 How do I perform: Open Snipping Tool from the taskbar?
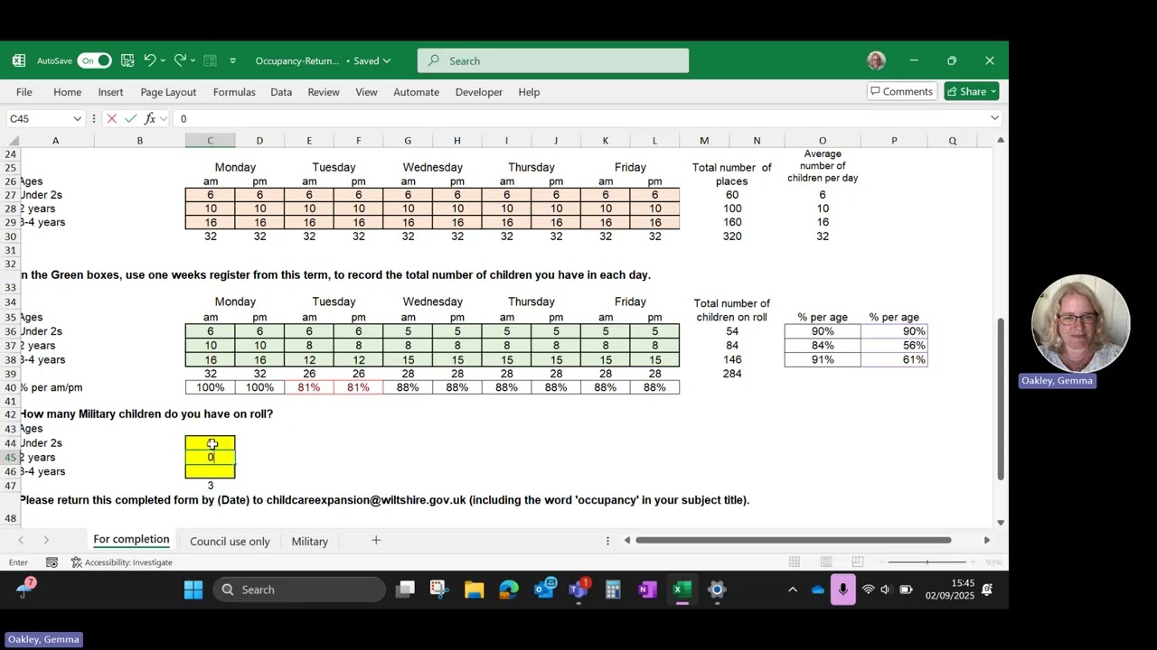pyautogui.click(x=439, y=590)
